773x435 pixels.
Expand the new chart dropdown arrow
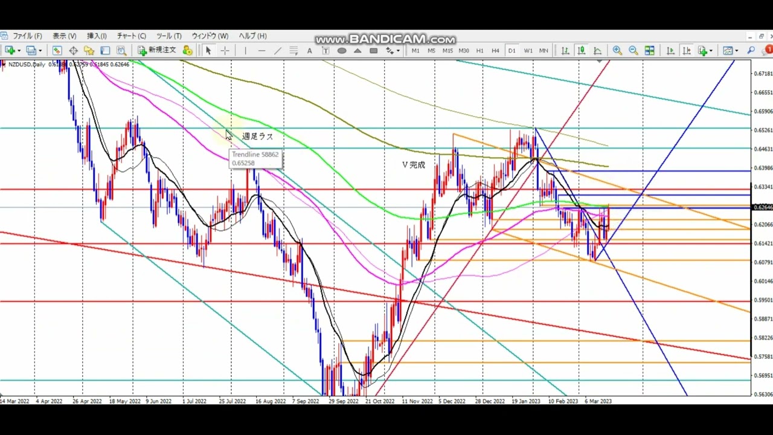pos(19,51)
